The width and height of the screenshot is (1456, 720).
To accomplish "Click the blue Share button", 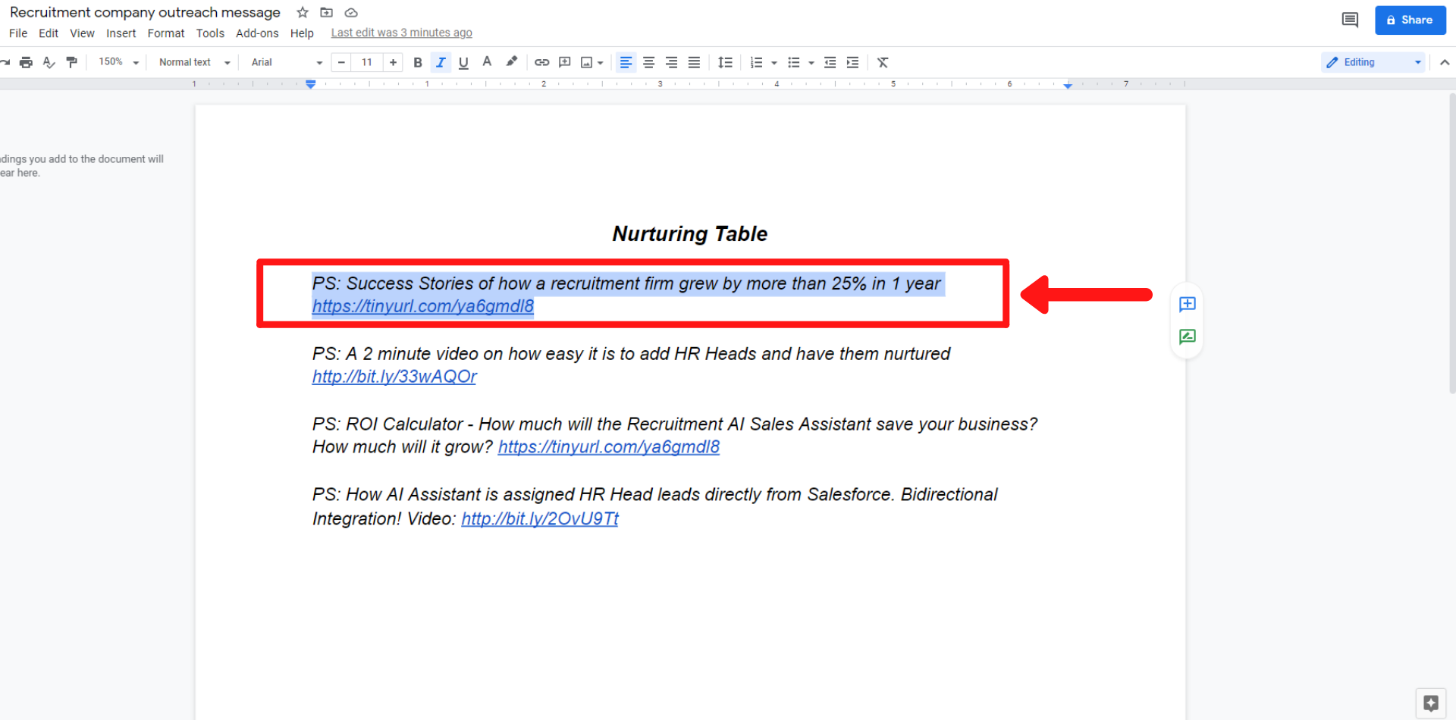I will coord(1410,20).
